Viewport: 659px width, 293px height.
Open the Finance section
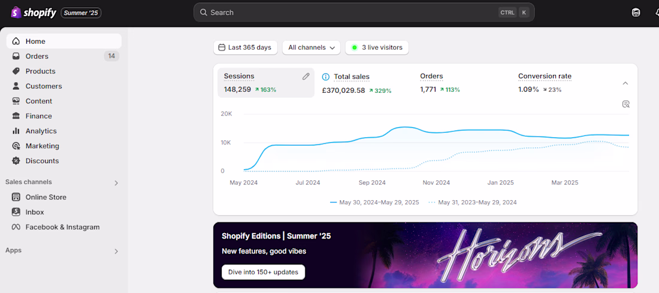(x=39, y=116)
